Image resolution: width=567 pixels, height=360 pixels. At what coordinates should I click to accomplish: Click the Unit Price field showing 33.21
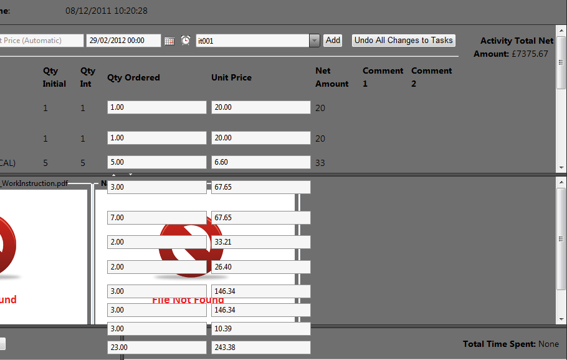(260, 242)
